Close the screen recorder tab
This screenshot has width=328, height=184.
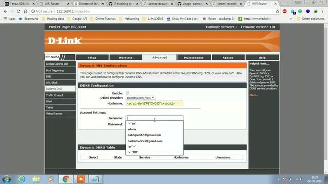click(x=241, y=4)
